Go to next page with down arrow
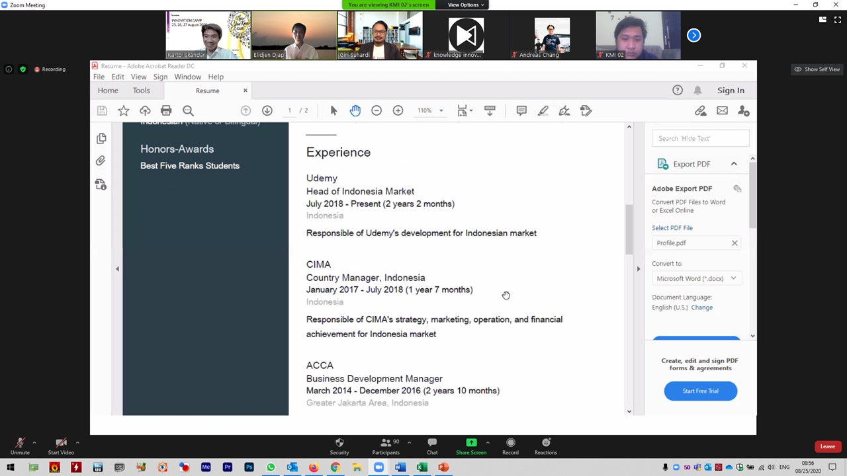847x476 pixels. [267, 110]
